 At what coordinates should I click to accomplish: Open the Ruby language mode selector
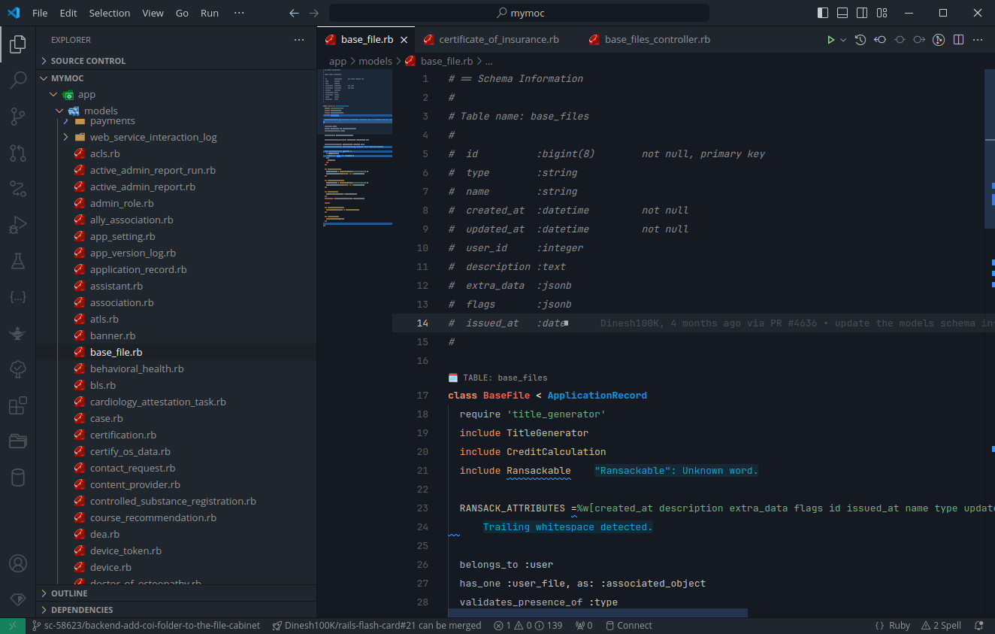pos(899,626)
